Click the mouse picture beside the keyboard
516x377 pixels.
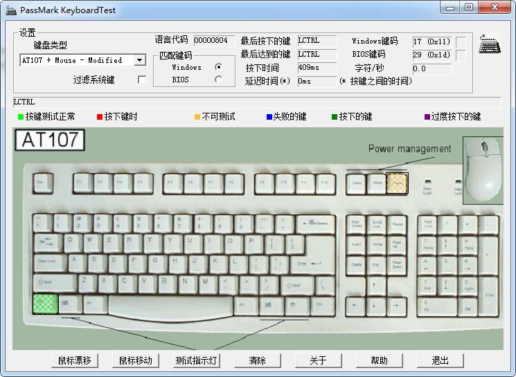click(483, 170)
